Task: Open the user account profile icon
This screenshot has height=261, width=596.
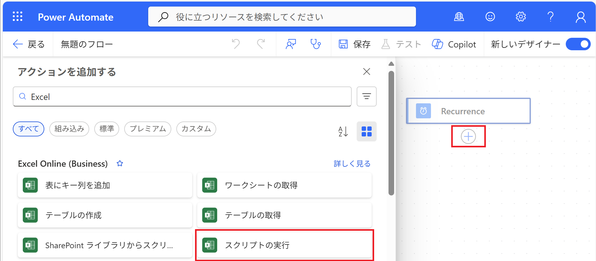Action: 580,17
